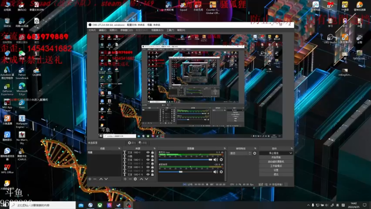Viewport: 371px width, 209px height.
Task: Unlock the 文本 (GDI+) 1 source
Action: point(153,160)
